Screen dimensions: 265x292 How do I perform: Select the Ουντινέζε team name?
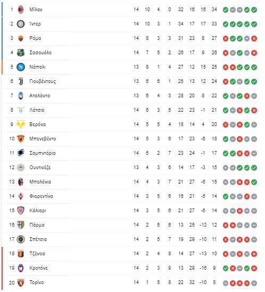click(40, 168)
